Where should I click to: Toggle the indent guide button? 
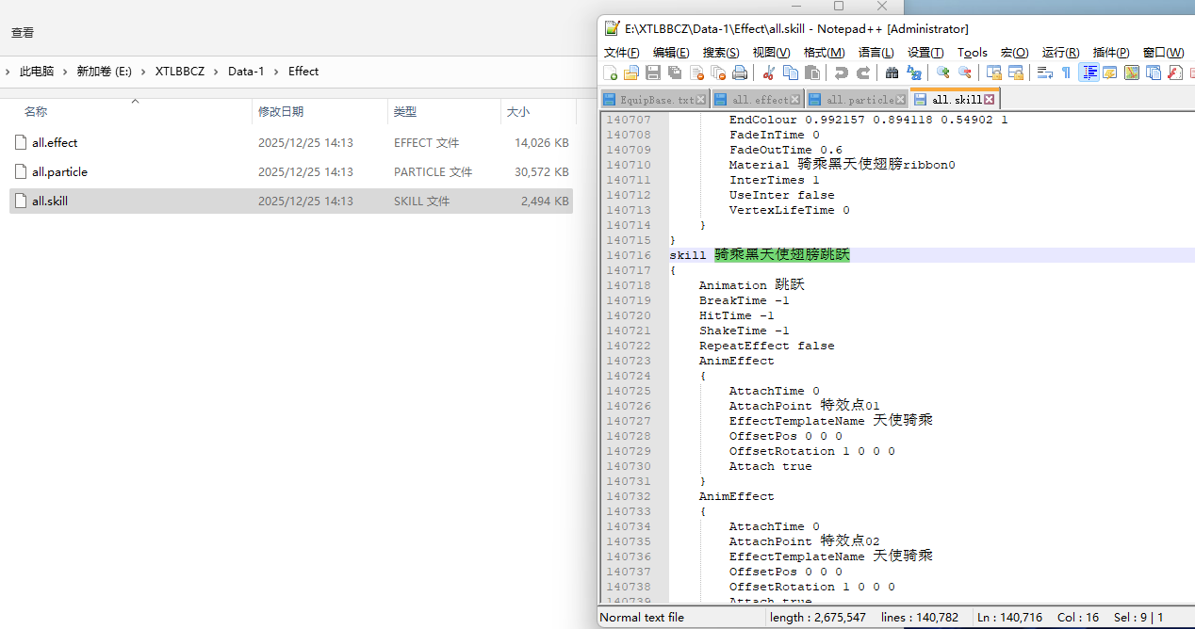pos(1089,73)
